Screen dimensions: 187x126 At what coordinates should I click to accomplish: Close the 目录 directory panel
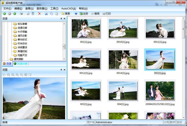click(64, 19)
